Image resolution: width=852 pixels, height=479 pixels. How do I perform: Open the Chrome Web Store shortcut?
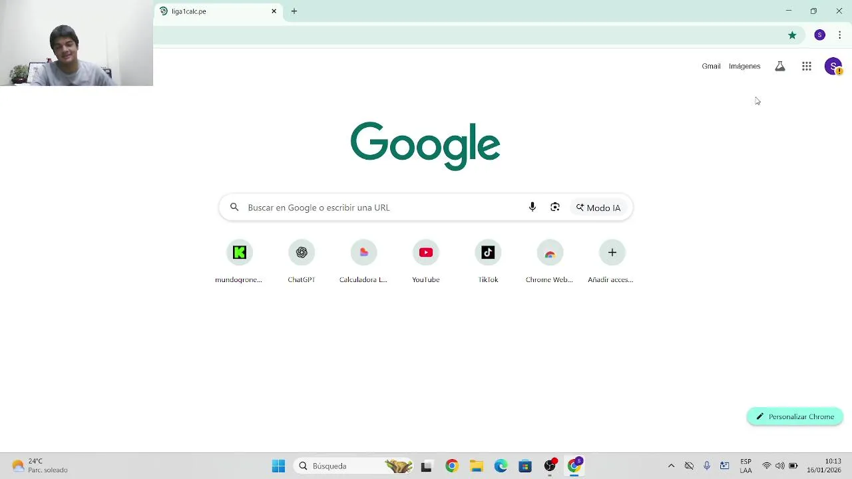[550, 261]
